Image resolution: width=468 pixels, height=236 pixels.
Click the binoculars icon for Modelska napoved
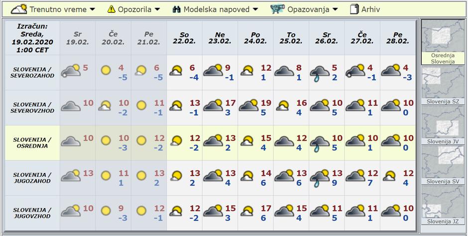(177, 9)
